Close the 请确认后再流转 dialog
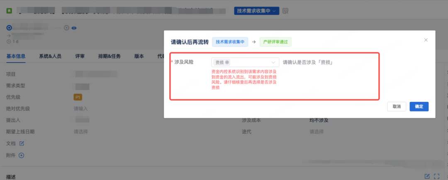 pyautogui.click(x=426, y=40)
